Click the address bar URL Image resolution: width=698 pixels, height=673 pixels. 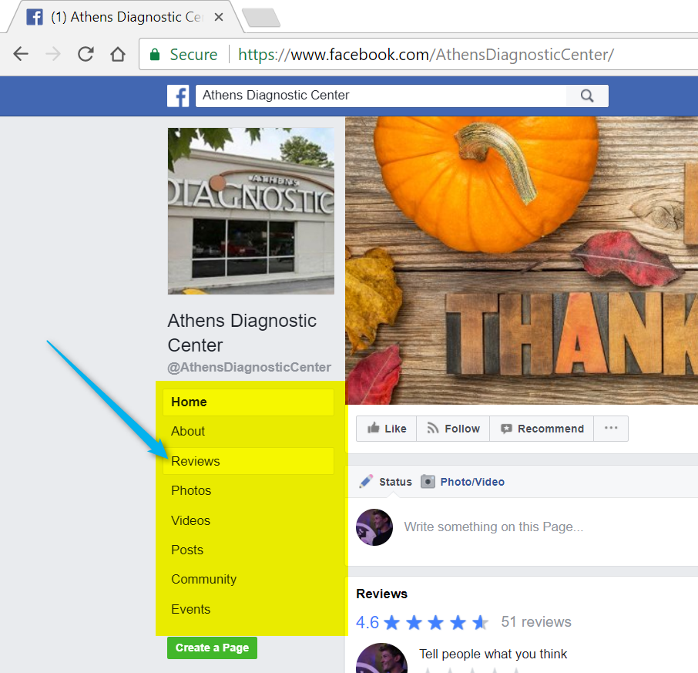(426, 54)
